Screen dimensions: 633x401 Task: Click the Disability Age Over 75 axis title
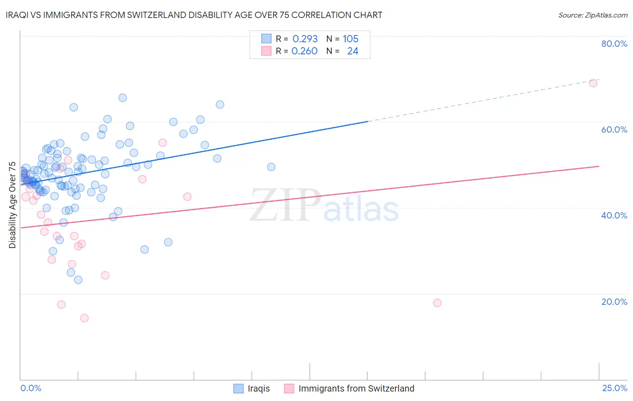pyautogui.click(x=13, y=205)
